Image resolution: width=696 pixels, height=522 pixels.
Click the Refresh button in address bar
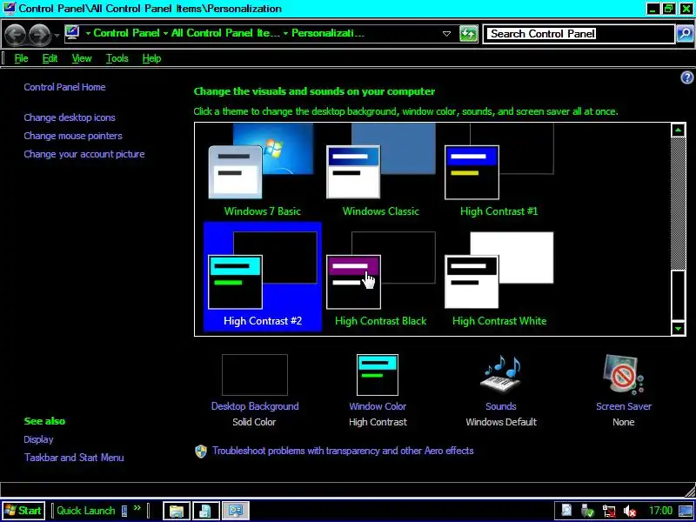tap(468, 34)
